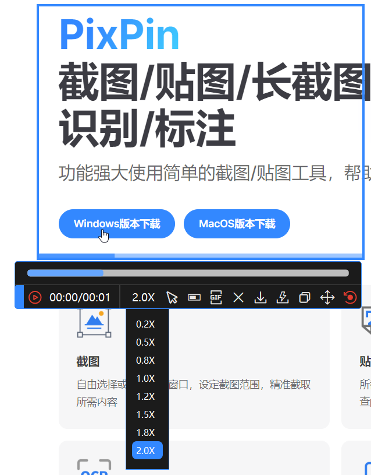Click the MacOS版本下载 button
371x475 pixels.
(237, 224)
